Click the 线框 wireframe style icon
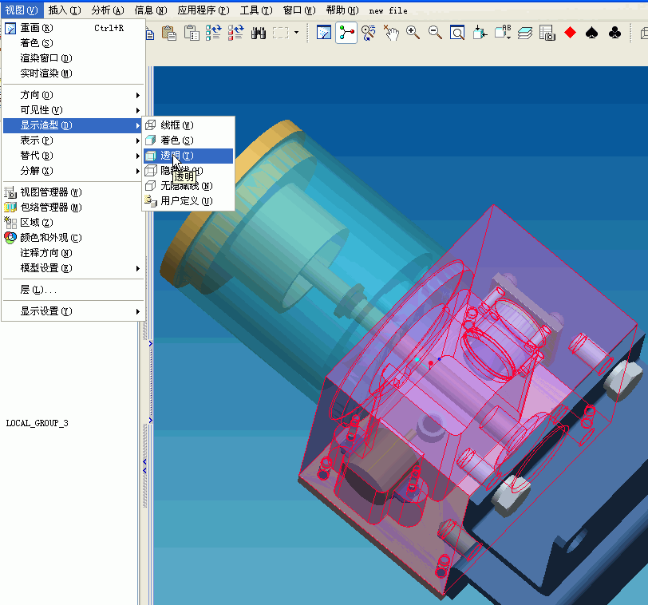This screenshot has height=605, width=648. 151,125
